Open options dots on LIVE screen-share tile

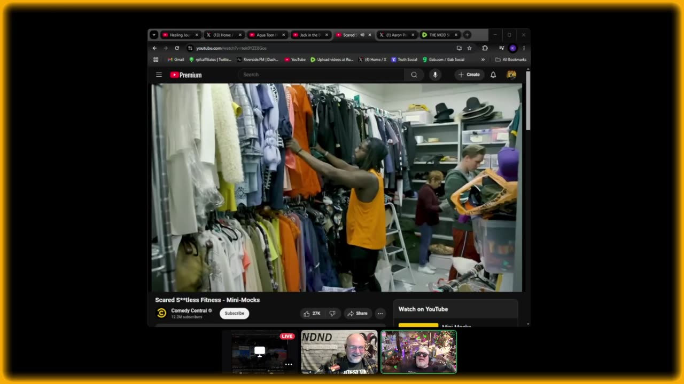pos(289,365)
